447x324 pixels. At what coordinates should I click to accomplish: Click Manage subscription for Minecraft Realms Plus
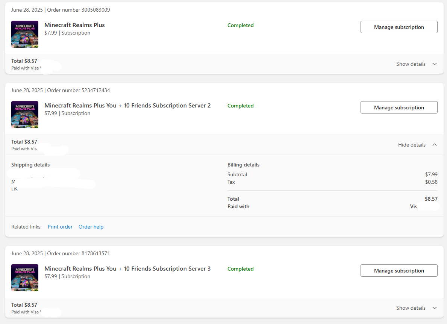click(x=399, y=27)
